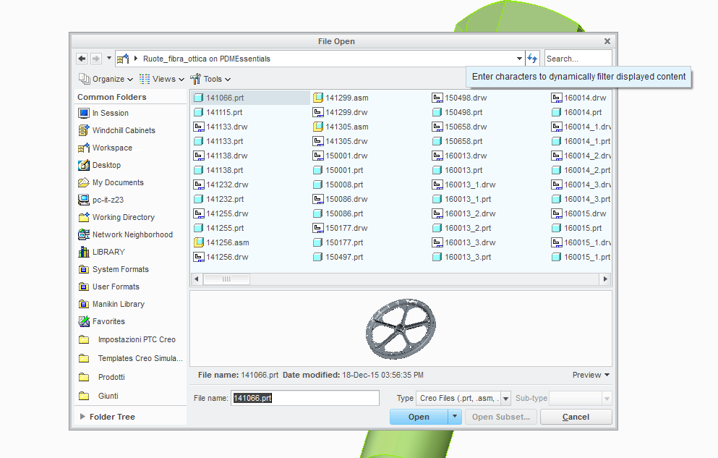Screen dimensions: 718x458
Task: Select assembly 141305.asm
Action: (x=341, y=127)
